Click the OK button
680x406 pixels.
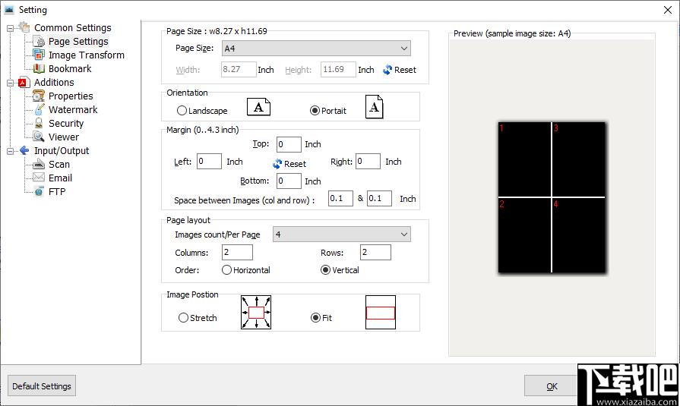(551, 386)
